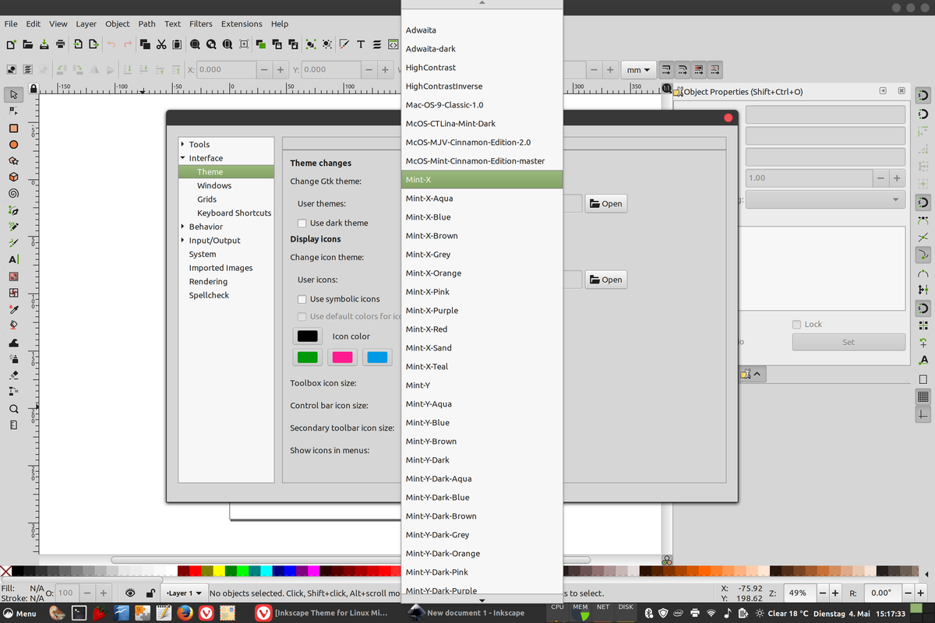Choose Mint-X-Aqua from theme list
Image resolution: width=935 pixels, height=623 pixels.
(x=482, y=199)
